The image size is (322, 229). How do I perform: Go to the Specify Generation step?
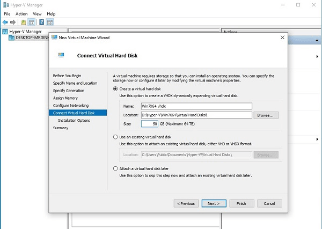[x=69, y=91]
